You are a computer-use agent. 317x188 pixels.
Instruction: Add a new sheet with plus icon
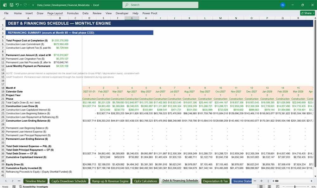click(262, 181)
